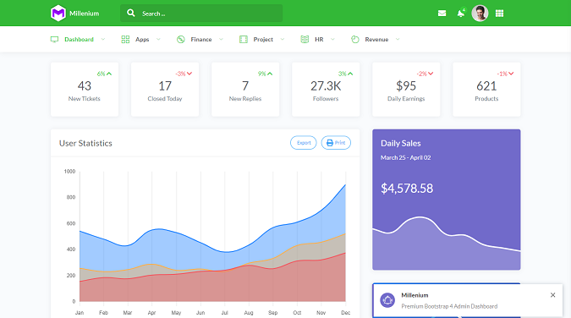The height and width of the screenshot is (318, 571).
Task: Click the Finance menu icon
Action: (181, 40)
